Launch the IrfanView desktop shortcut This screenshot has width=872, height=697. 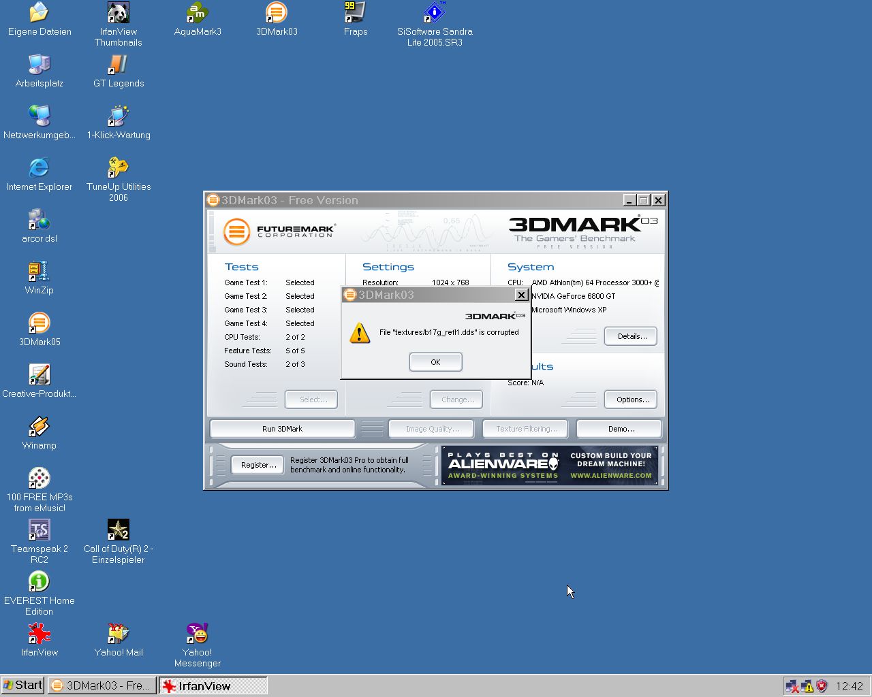pos(40,640)
